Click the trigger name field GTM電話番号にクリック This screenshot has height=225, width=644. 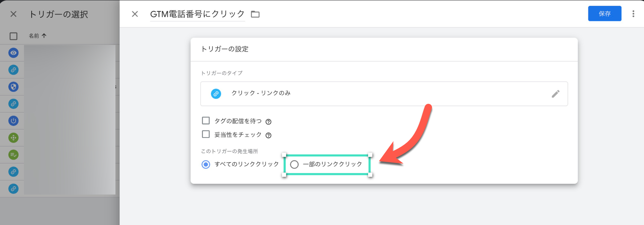(197, 14)
